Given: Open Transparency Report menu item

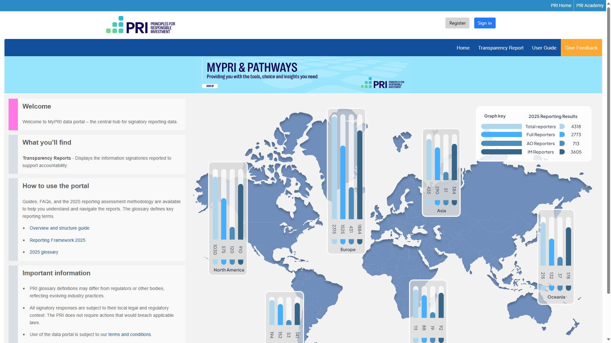Looking at the screenshot, I should click(501, 48).
